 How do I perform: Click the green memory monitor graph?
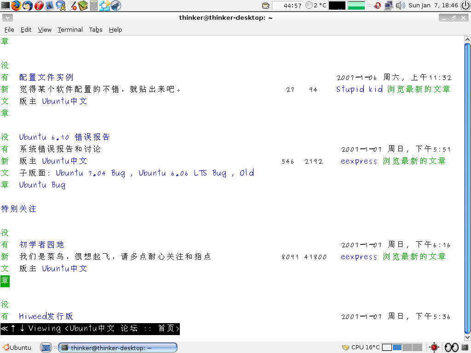(356, 6)
